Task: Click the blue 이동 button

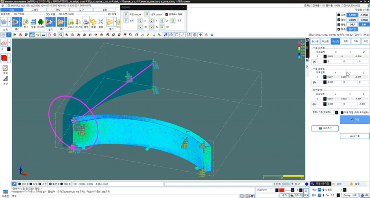Action: click(355, 120)
